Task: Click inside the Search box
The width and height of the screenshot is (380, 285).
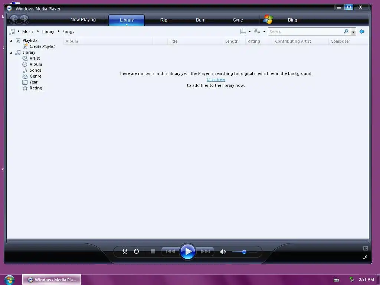Action: 305,32
